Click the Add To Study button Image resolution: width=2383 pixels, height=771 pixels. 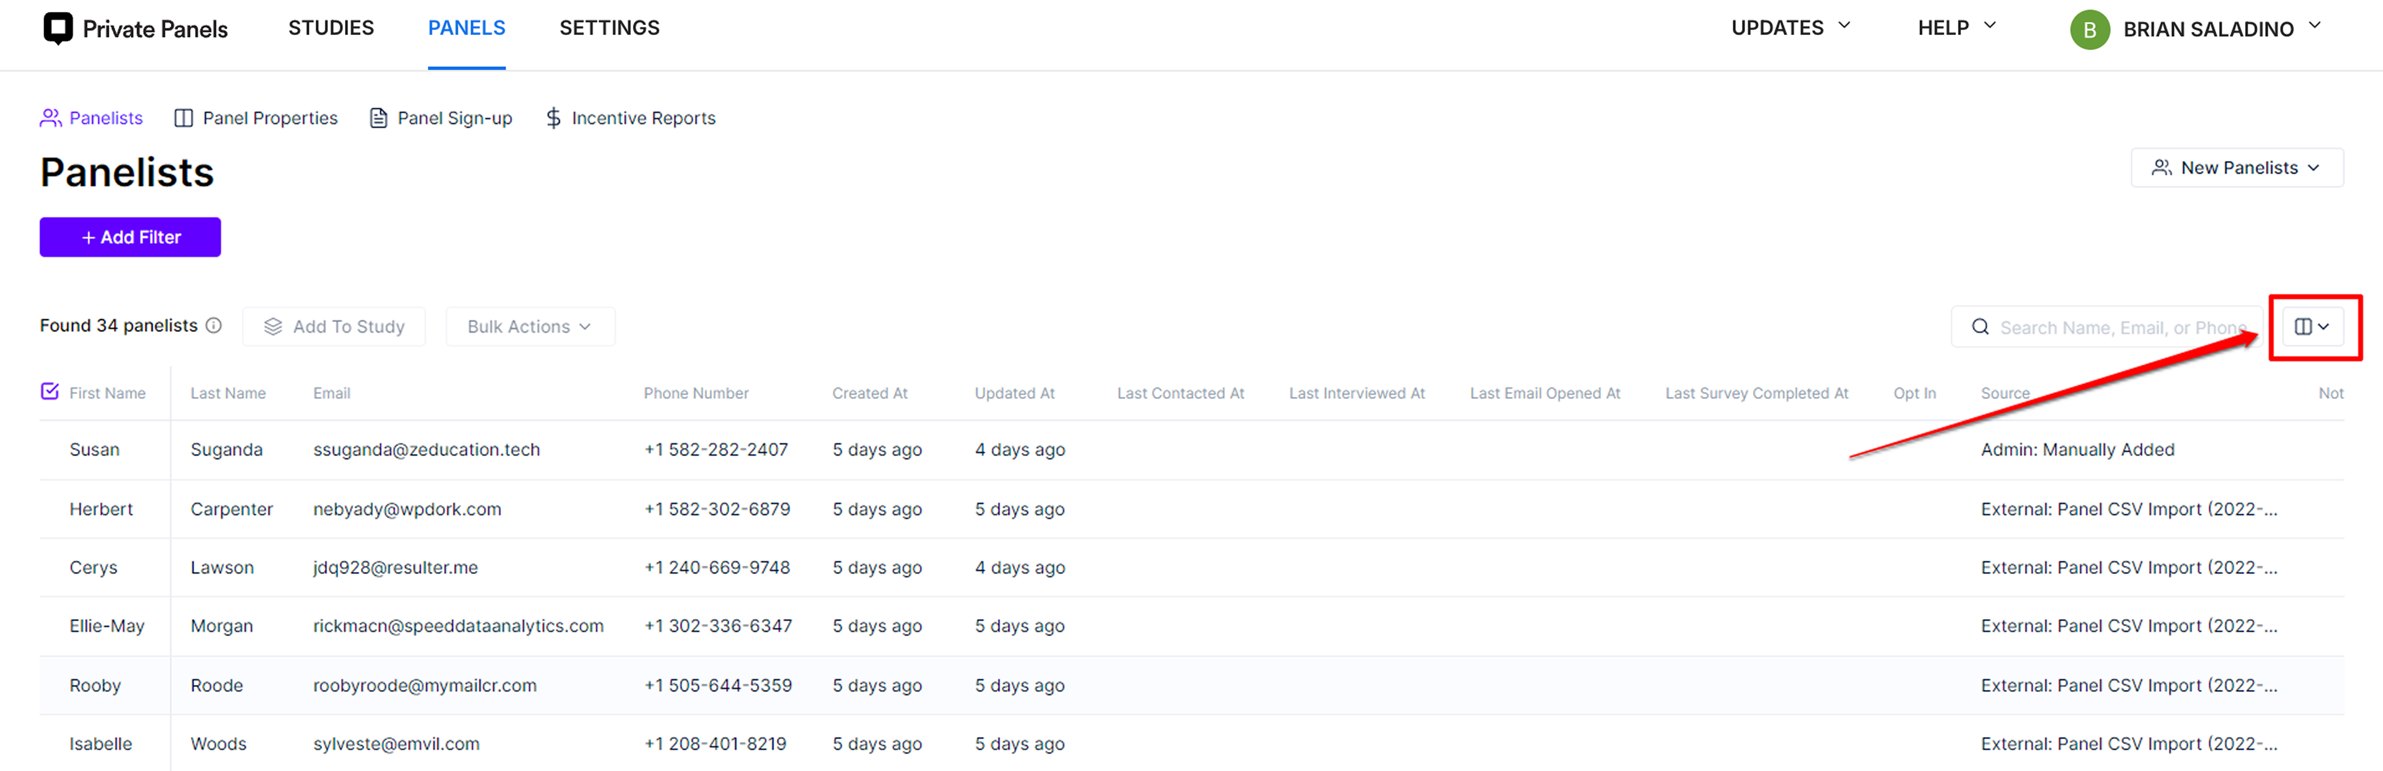pyautogui.click(x=334, y=326)
